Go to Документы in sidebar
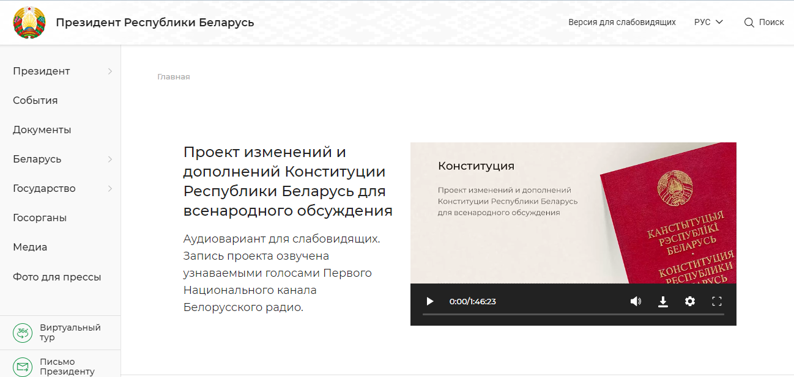Image resolution: width=794 pixels, height=377 pixels. point(42,130)
